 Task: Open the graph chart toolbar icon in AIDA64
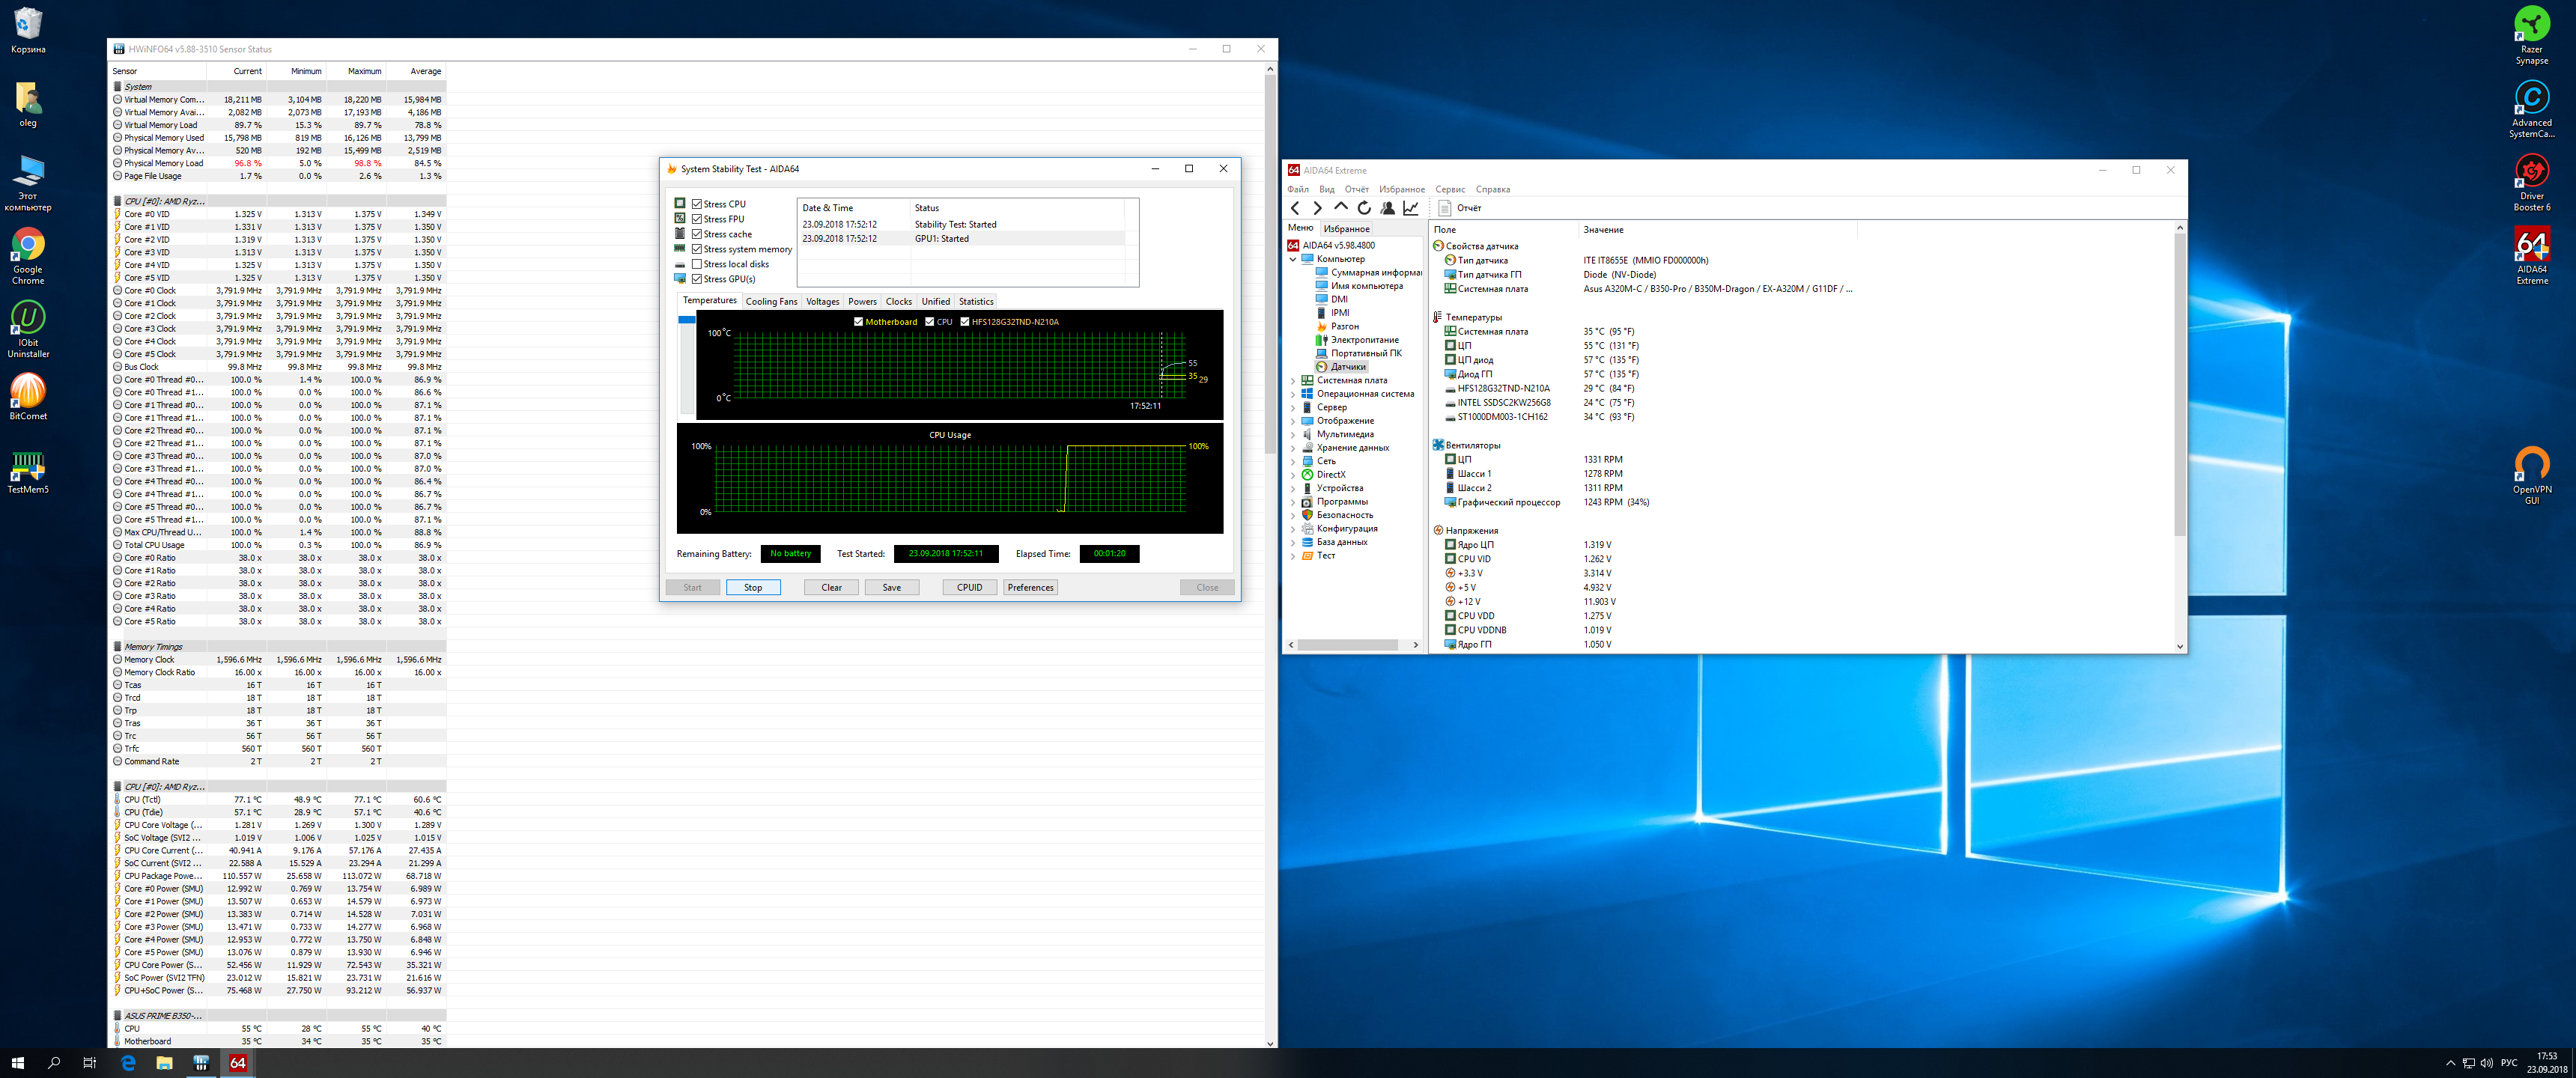click(x=1411, y=208)
